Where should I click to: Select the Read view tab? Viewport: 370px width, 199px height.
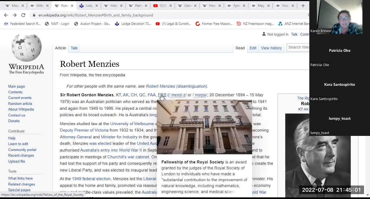240,48
